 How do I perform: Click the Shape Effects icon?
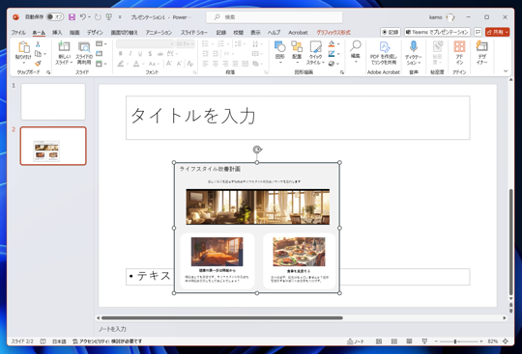332,64
